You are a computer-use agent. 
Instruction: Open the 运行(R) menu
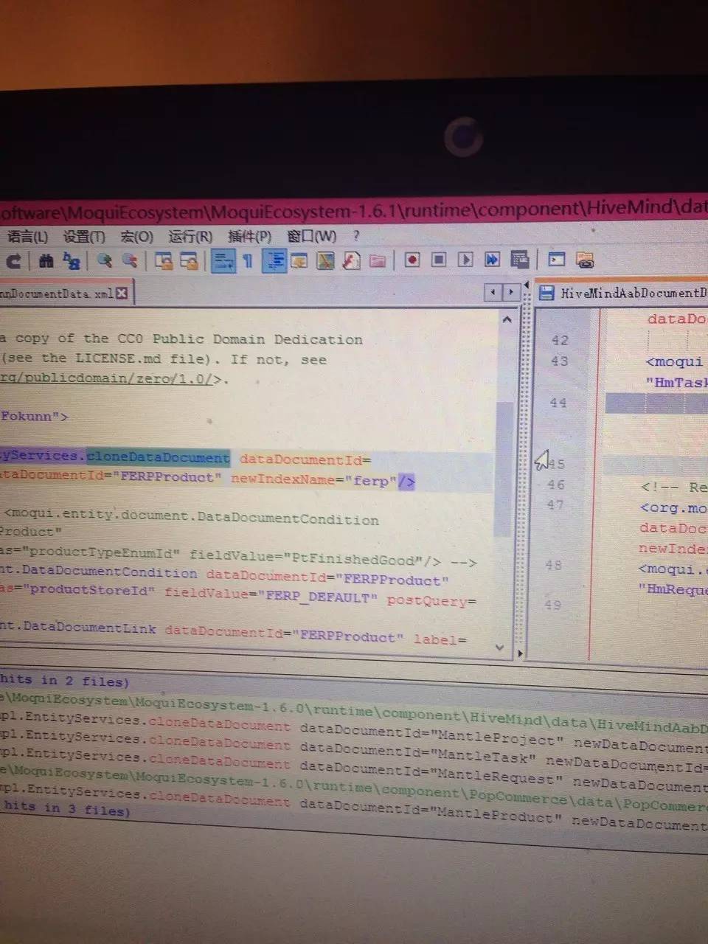coord(190,237)
